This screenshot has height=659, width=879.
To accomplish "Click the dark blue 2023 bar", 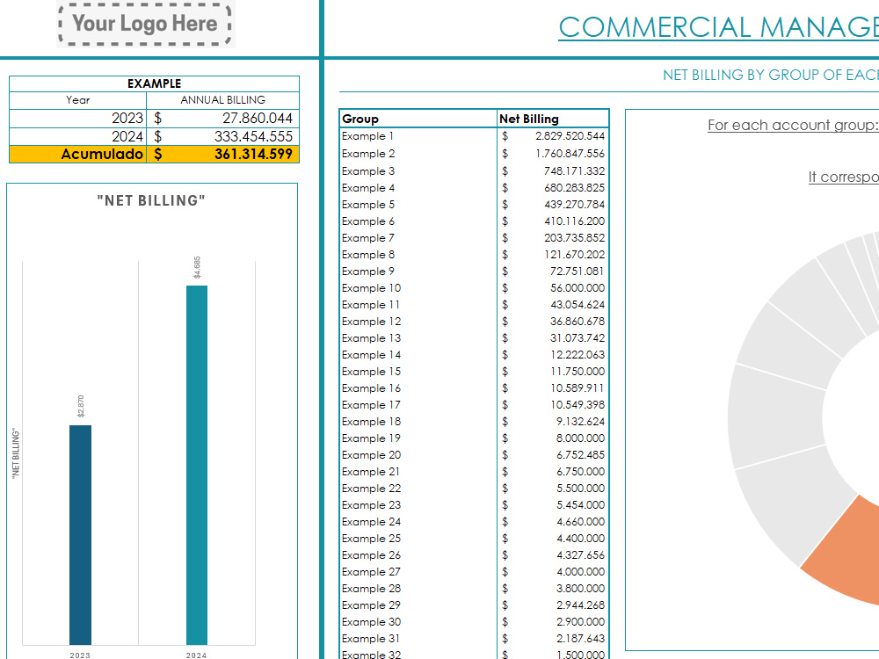I will 80,535.
